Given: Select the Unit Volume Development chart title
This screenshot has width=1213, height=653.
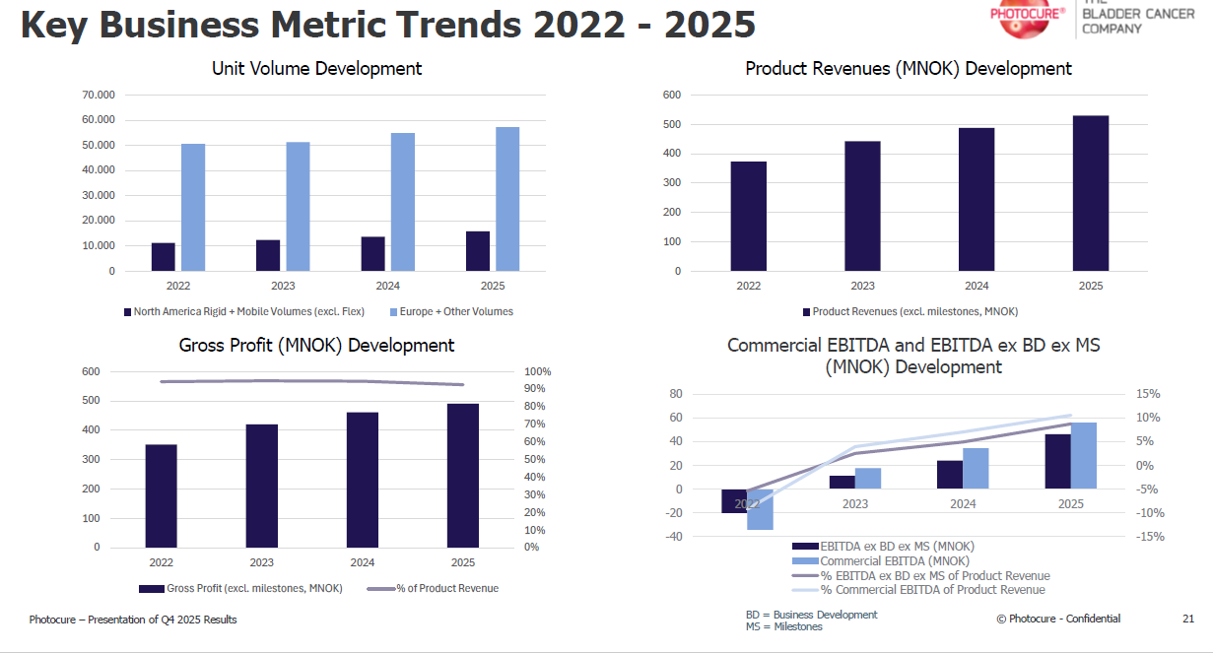Looking at the screenshot, I should click(x=316, y=69).
